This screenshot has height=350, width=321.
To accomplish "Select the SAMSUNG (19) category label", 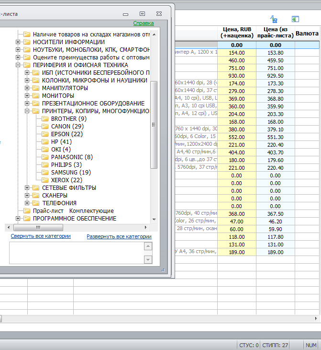I will pyautogui.click(x=71, y=172).
